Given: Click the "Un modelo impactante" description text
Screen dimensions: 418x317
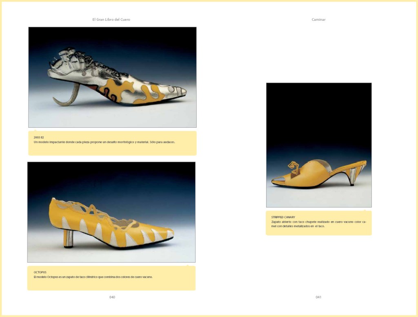Looking at the screenshot, I should coord(104,142).
